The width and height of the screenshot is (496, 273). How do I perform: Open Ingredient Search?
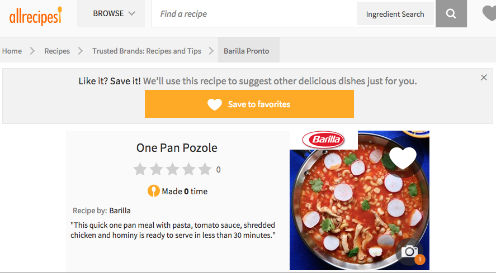tap(395, 14)
